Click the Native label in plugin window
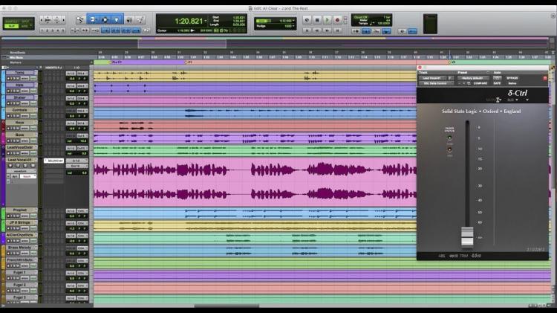Viewport: 557px width, 313px height. 512,83
